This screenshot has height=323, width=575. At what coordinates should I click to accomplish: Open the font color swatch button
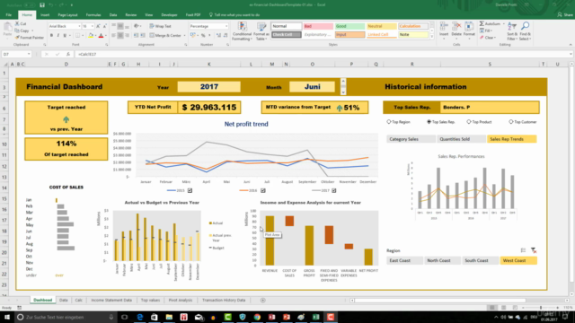click(x=102, y=36)
